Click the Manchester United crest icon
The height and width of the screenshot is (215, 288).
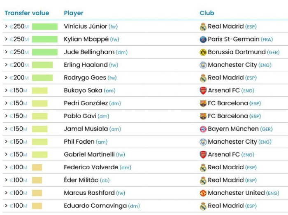click(203, 193)
